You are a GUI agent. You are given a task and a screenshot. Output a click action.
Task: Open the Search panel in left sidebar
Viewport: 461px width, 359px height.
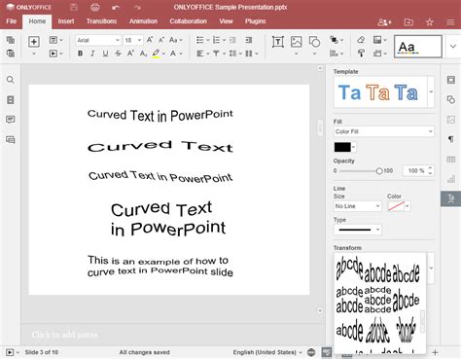click(11, 80)
